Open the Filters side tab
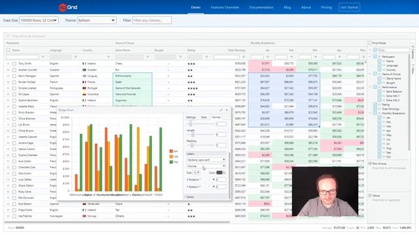The width and height of the screenshot is (419, 235). pyautogui.click(x=413, y=69)
